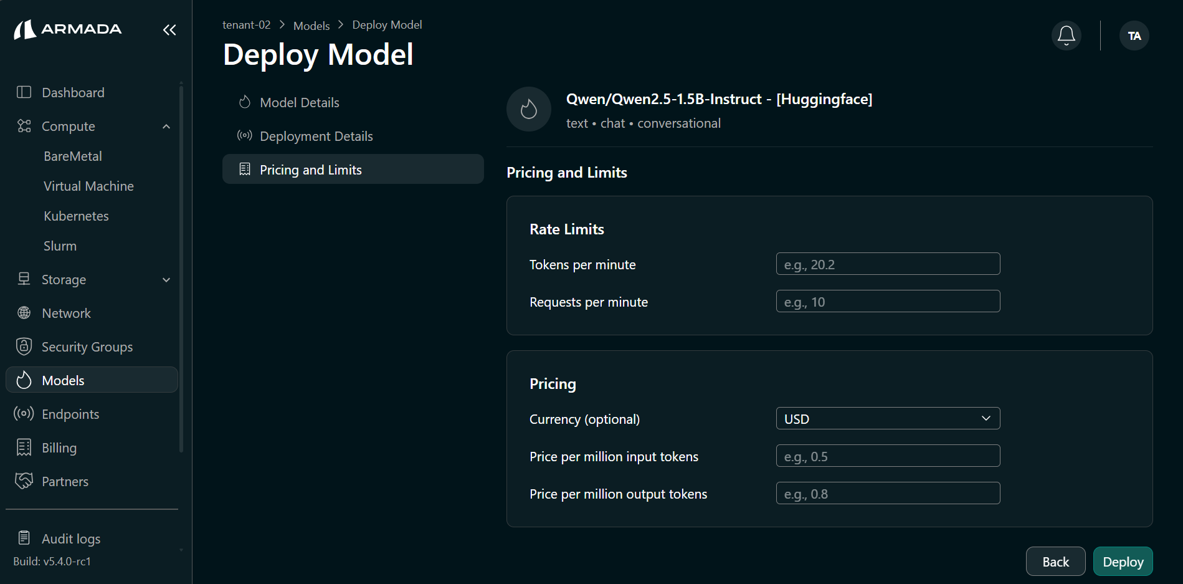Screen dimensions: 1183x584
Task: Click the Rate Limits heading
Action: pos(567,229)
